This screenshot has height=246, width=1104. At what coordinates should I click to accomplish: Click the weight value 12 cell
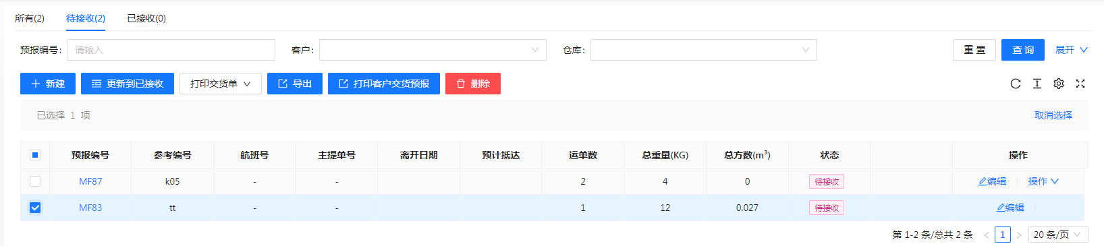[665, 208]
